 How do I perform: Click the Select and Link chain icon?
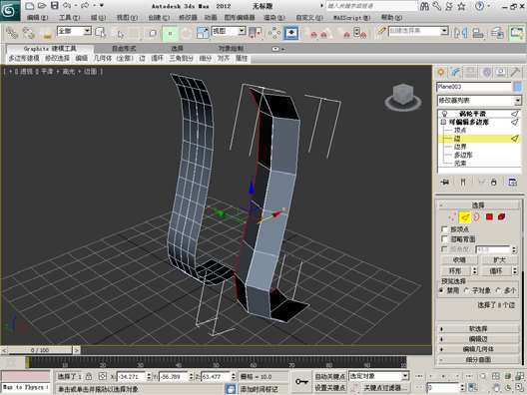12,33
